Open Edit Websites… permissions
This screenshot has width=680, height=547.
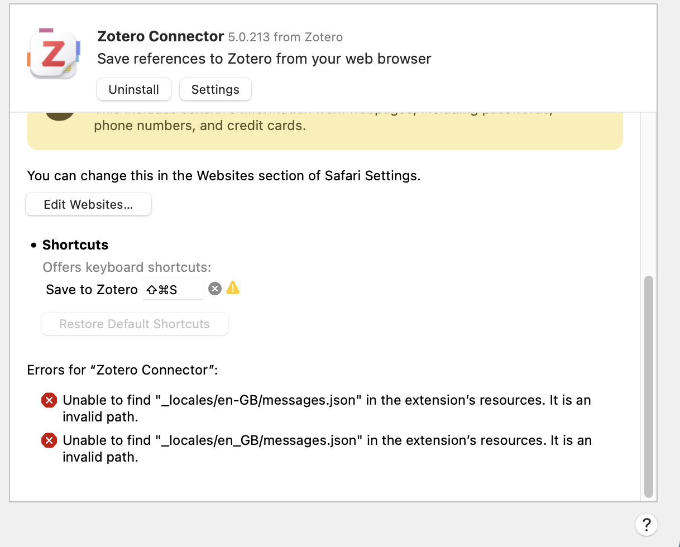[88, 204]
